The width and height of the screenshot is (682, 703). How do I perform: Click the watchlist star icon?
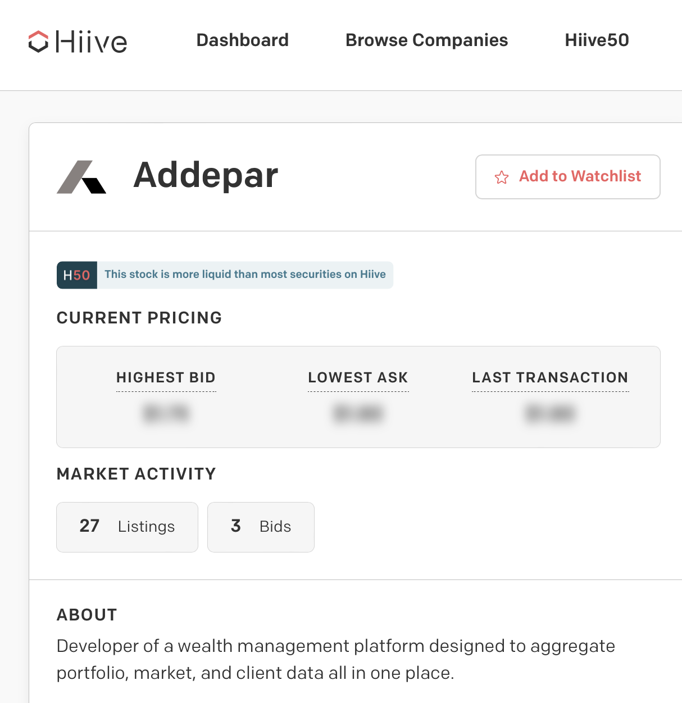(502, 177)
